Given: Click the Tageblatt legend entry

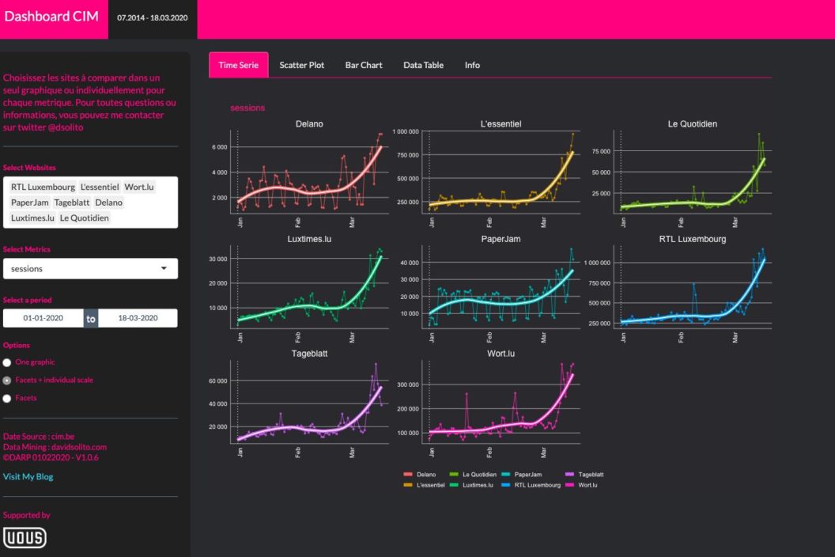Looking at the screenshot, I should (591, 474).
